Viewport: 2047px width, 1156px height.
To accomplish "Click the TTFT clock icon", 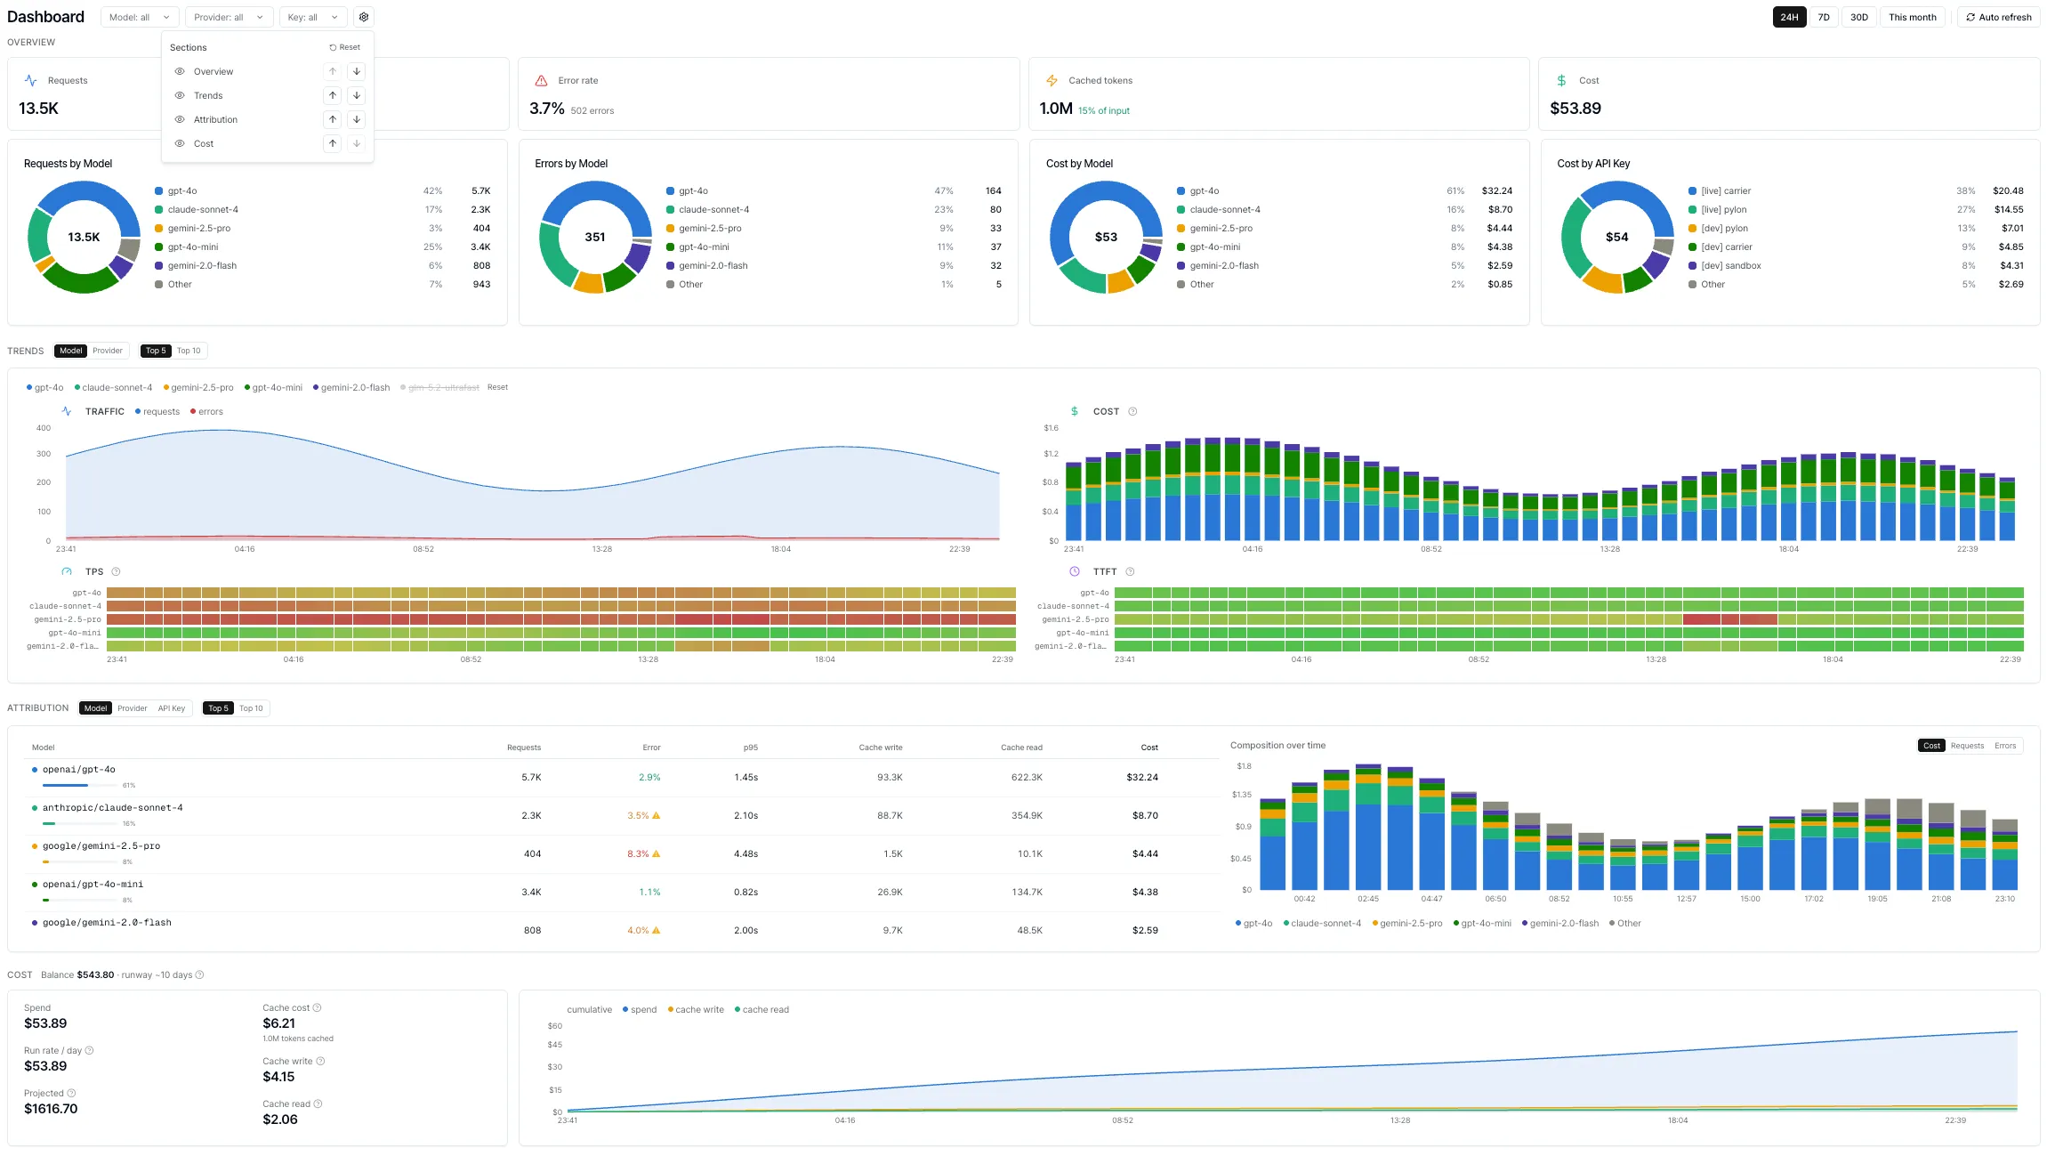I will (1075, 571).
